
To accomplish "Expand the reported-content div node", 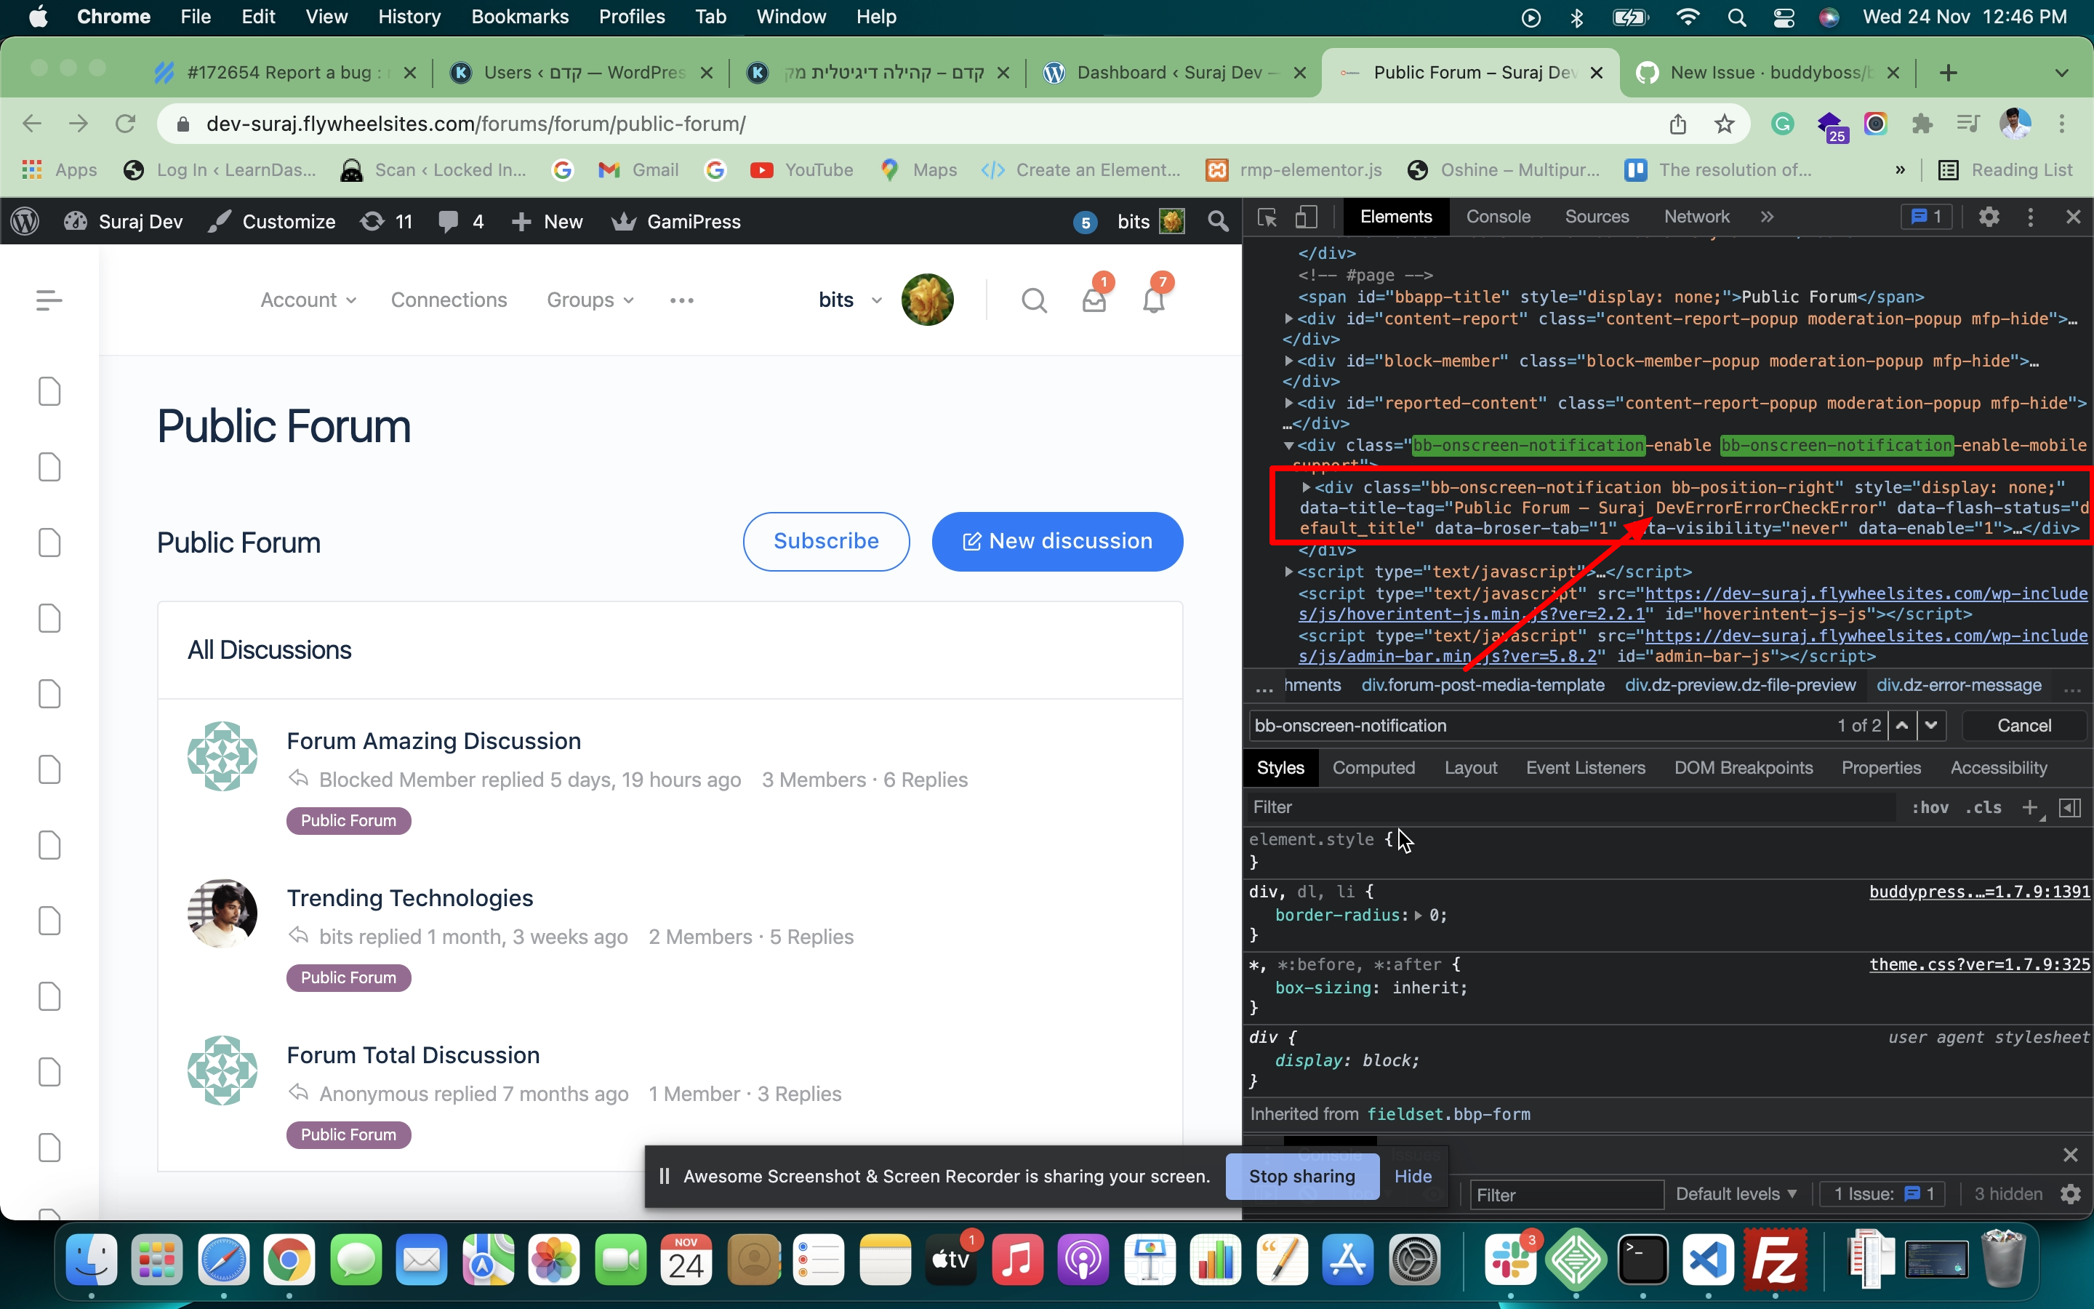I will 1288,404.
